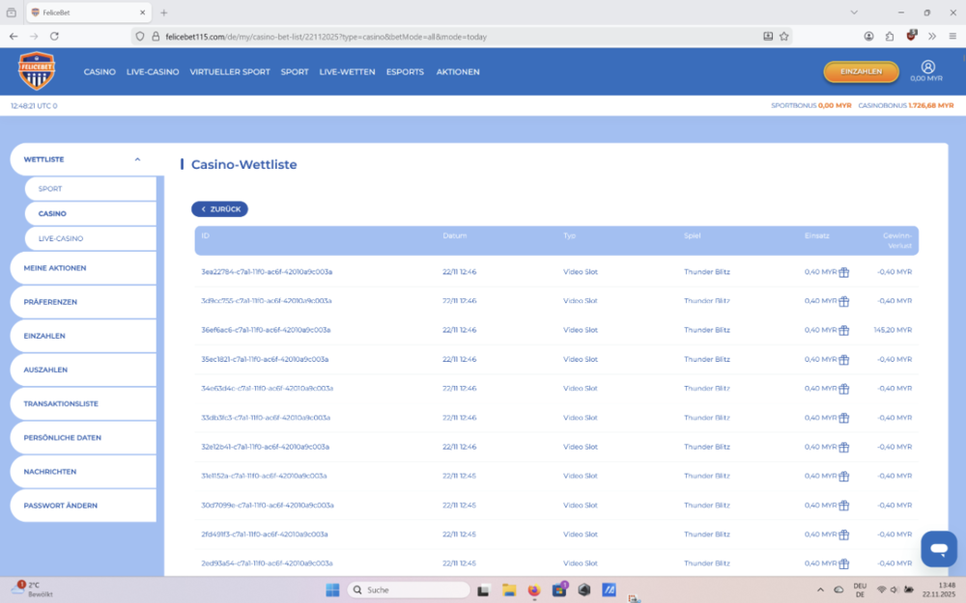Select Sport under Wettliste sidebar
Screen dimensions: 966x603
point(50,189)
